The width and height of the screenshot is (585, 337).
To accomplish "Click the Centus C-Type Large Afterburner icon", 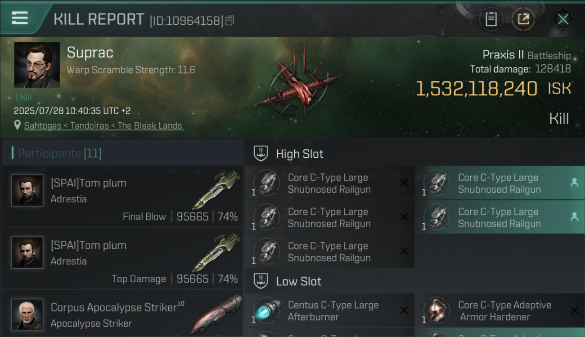I will pos(266,310).
